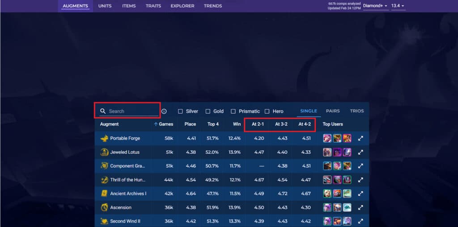The height and width of the screenshot is (227, 458).
Task: Click the Portable Forge augment name
Action: [x=125, y=138]
